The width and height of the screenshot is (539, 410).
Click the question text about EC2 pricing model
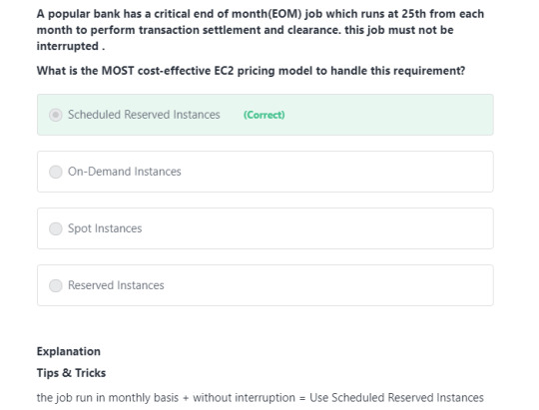(x=251, y=71)
